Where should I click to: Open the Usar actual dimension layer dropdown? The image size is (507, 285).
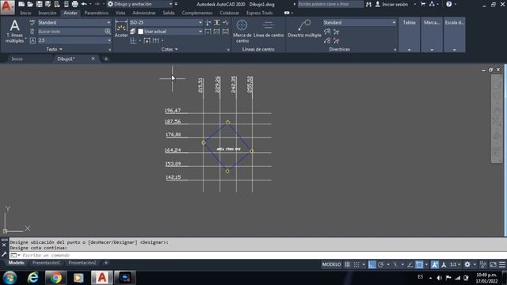click(173, 32)
